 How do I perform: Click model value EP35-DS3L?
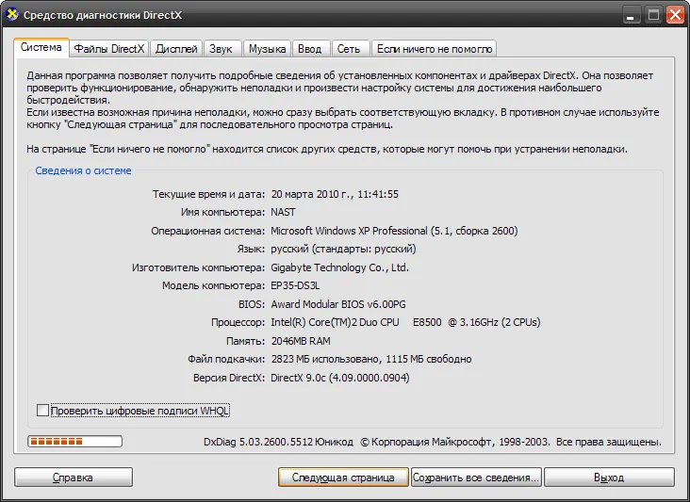click(x=295, y=285)
